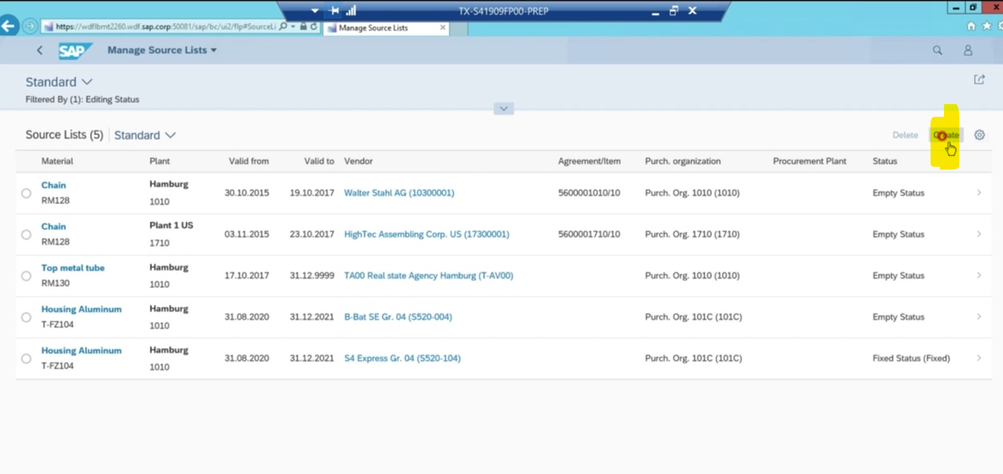Viewport: 1003px width, 474px height.
Task: Open the Chain material link for Plant 1 US
Action: tap(53, 227)
